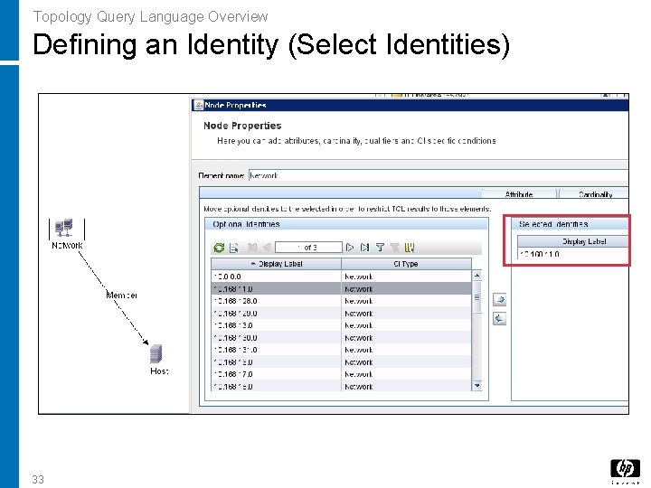Click the Node Properties window title icon
The width and height of the screenshot is (651, 488).
coord(199,105)
